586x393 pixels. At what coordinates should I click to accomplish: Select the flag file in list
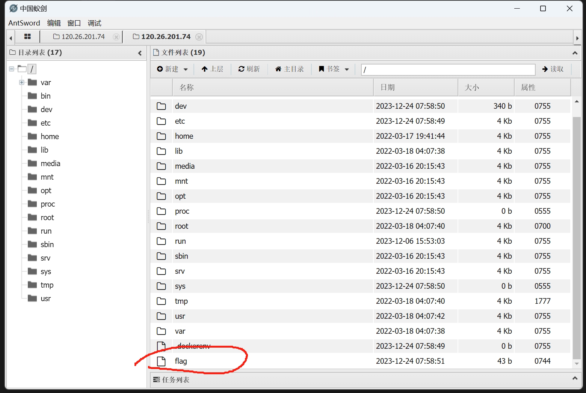pos(181,361)
